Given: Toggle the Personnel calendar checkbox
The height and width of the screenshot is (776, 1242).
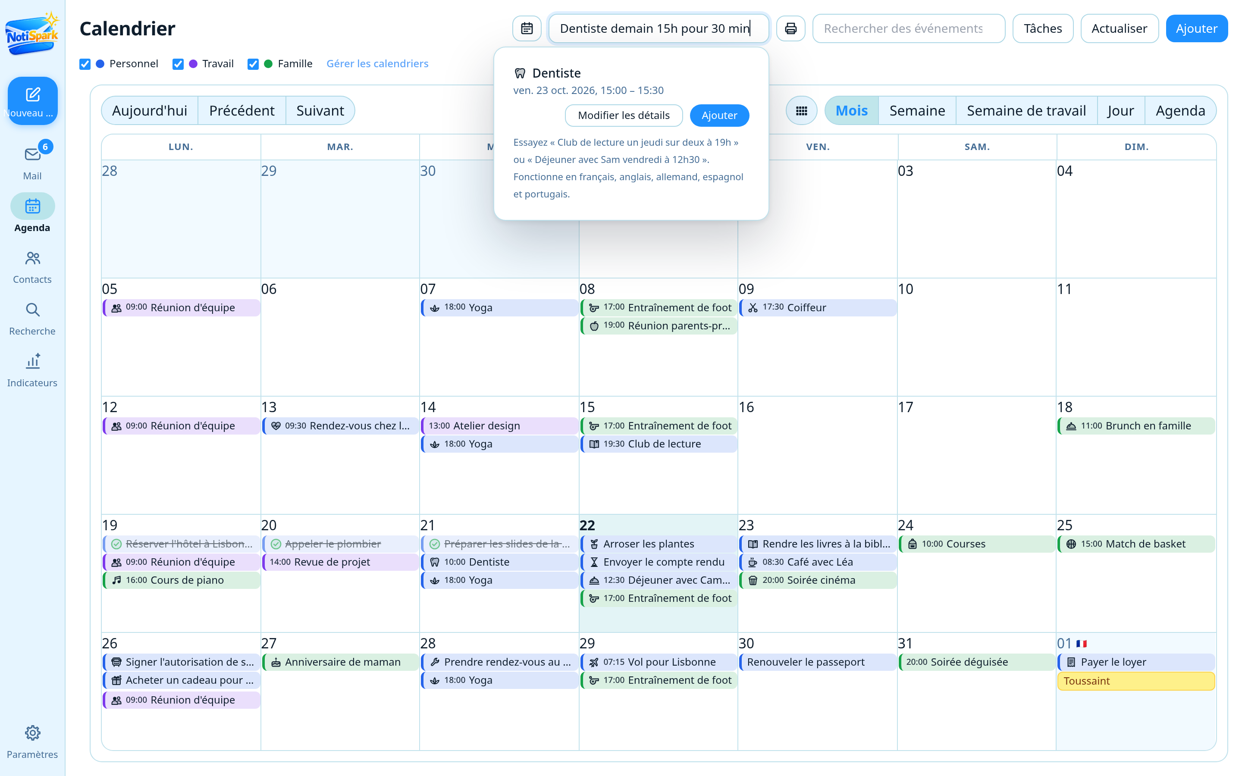Looking at the screenshot, I should tap(85, 64).
